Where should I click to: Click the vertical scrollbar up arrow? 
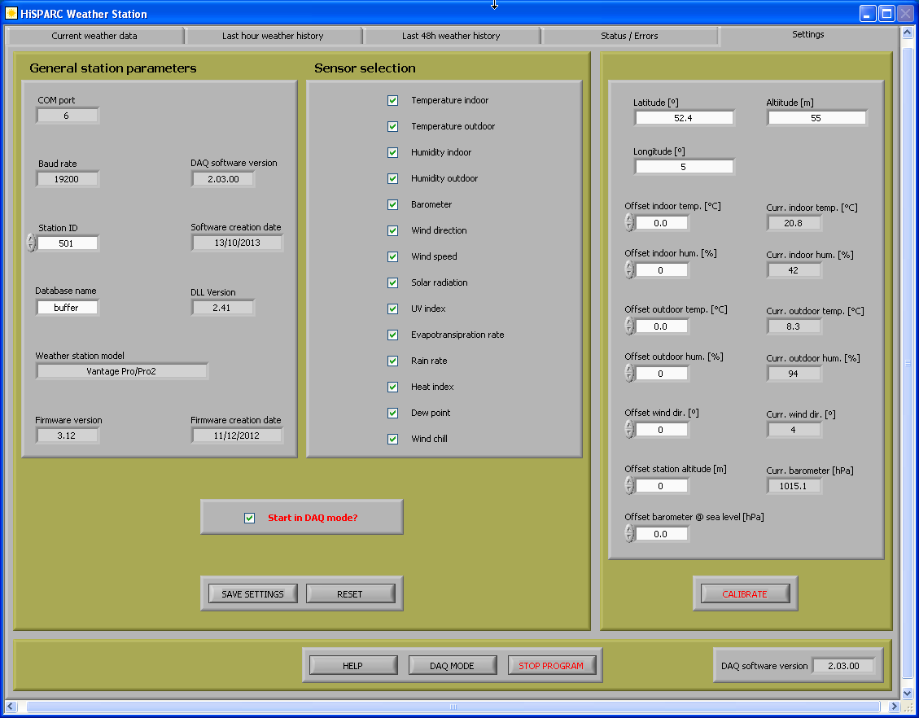908,32
